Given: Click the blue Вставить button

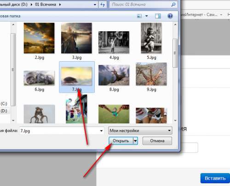Looking at the screenshot, I should click(x=215, y=178).
